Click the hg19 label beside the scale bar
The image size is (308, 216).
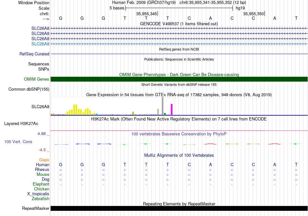tap(240, 8)
